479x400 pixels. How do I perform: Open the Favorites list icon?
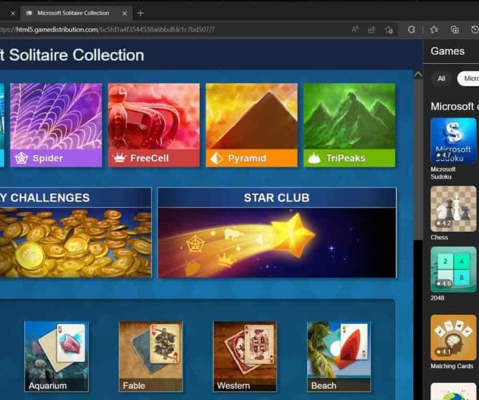[x=434, y=30]
